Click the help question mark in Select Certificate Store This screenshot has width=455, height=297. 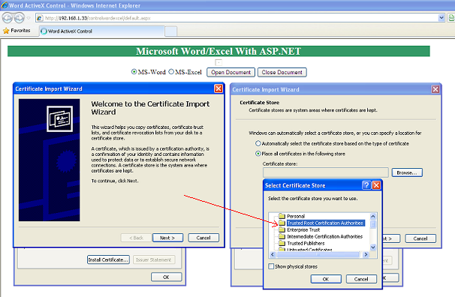367,185
